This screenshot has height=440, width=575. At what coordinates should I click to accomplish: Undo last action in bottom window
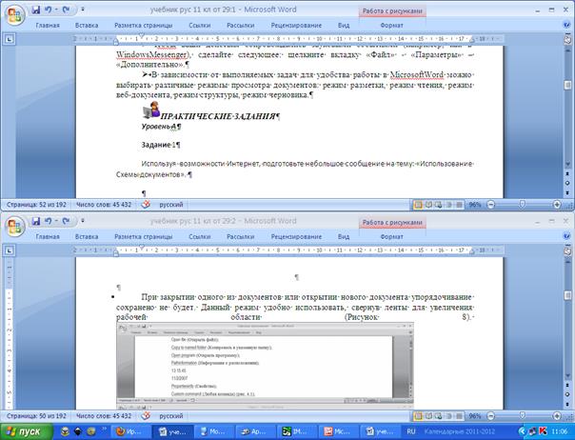pyautogui.click(x=48, y=221)
